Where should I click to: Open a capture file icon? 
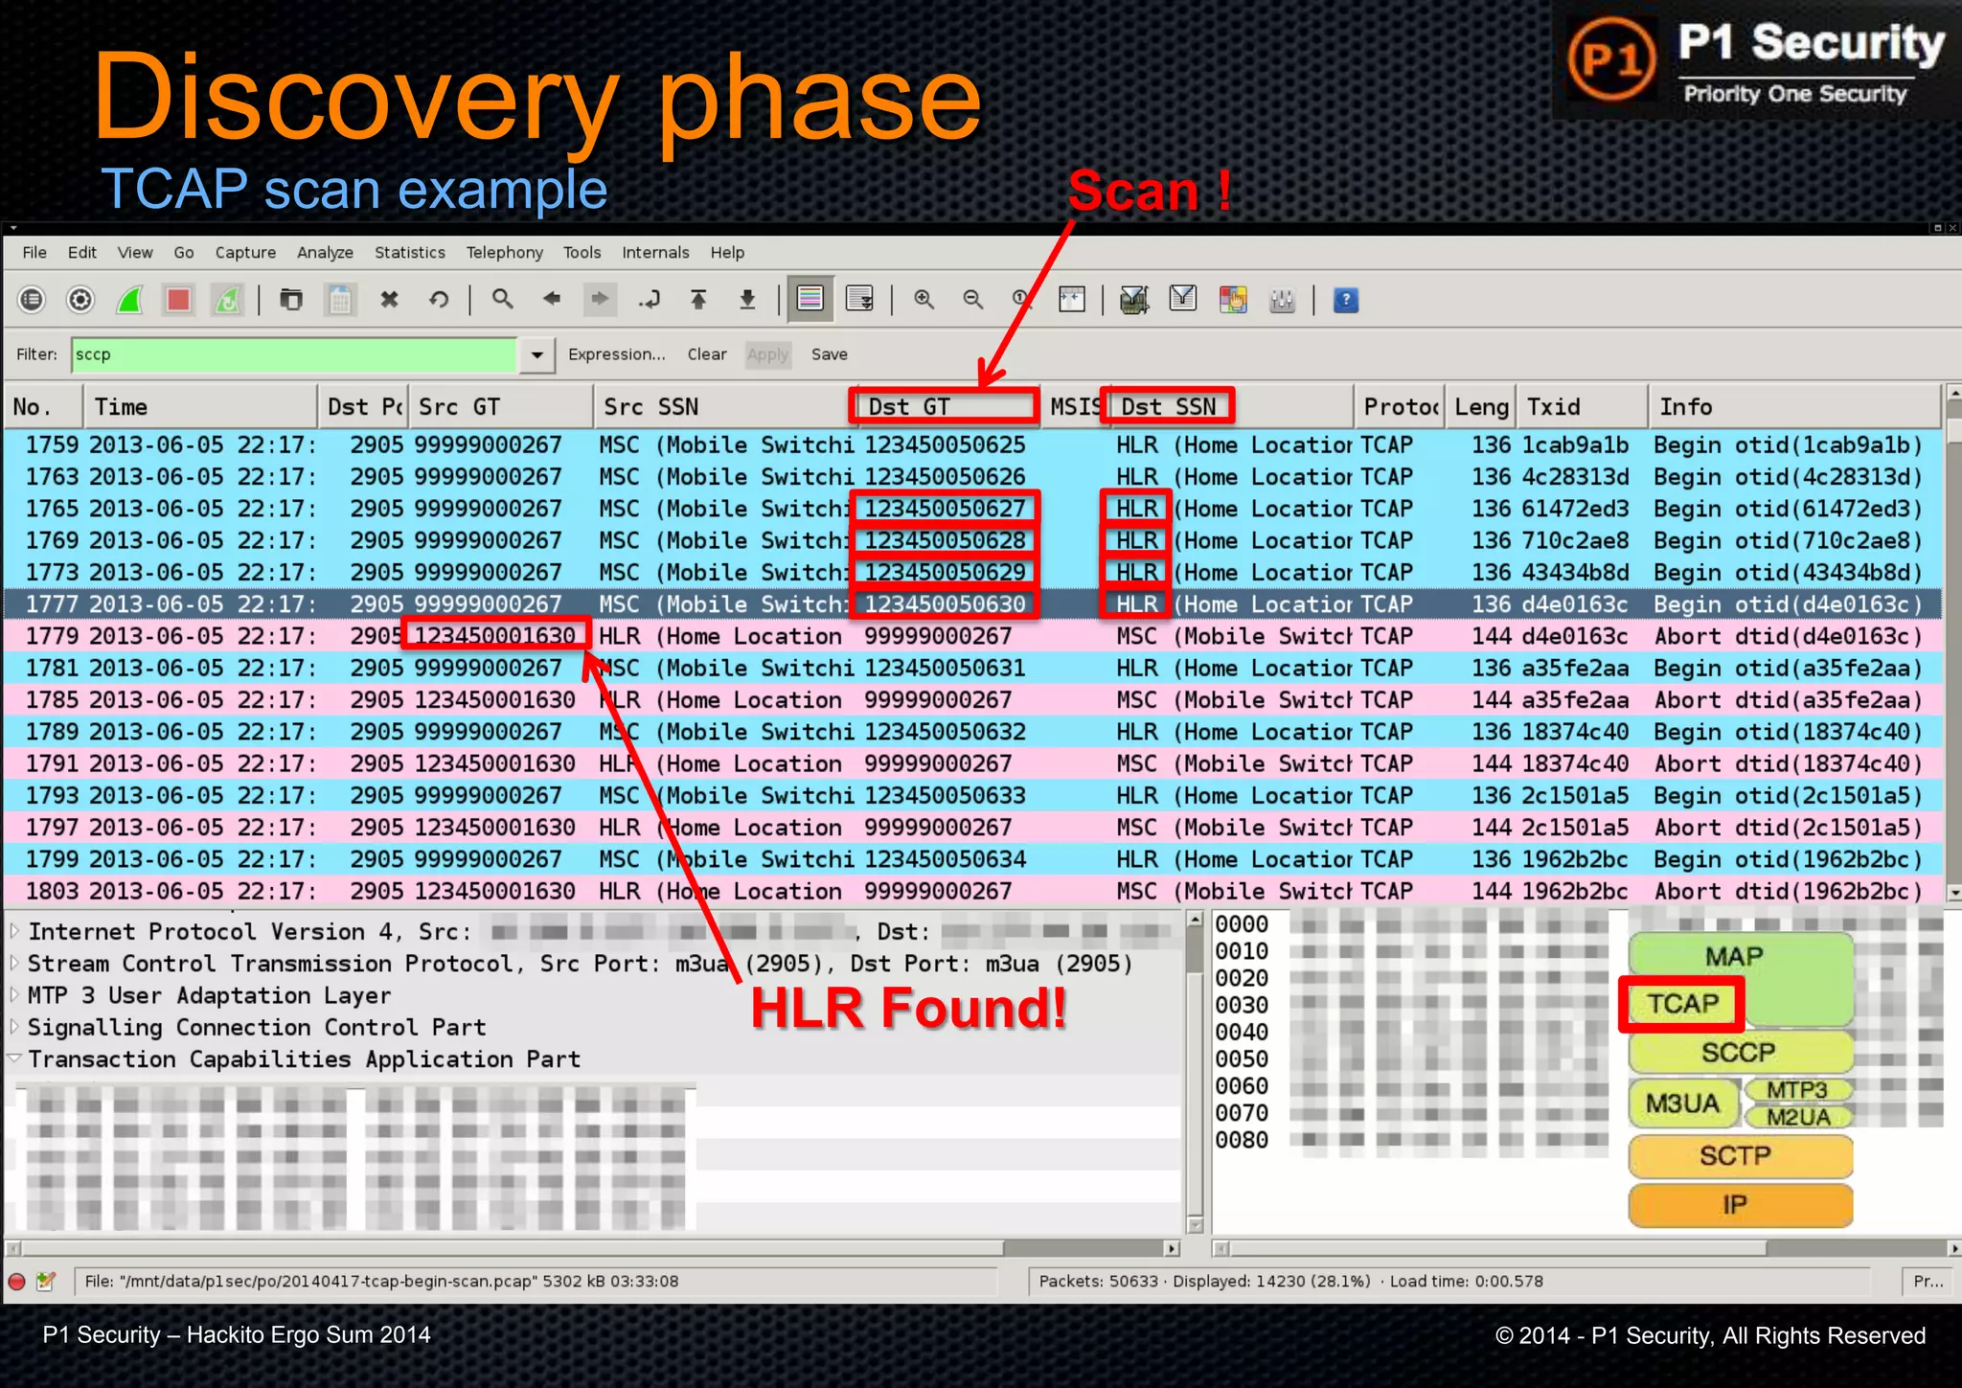[x=290, y=300]
